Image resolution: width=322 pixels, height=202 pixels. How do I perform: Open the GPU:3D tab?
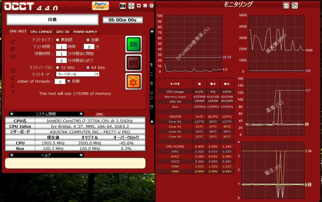click(x=63, y=32)
